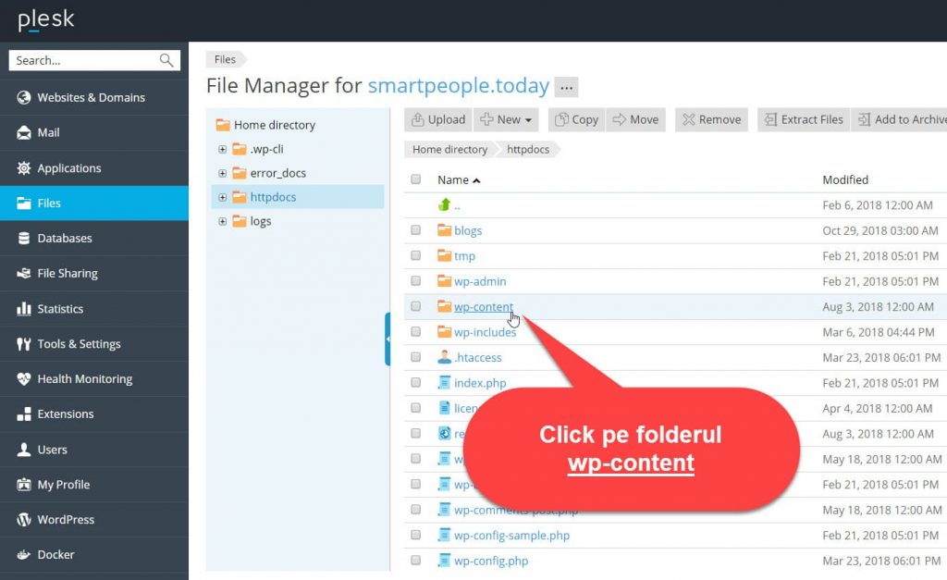
Task: Click the Move toolbar button
Action: tap(634, 119)
